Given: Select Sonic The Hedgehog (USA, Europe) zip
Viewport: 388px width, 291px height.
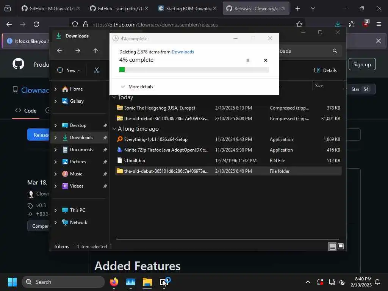Looking at the screenshot, I should (x=228, y=108).
